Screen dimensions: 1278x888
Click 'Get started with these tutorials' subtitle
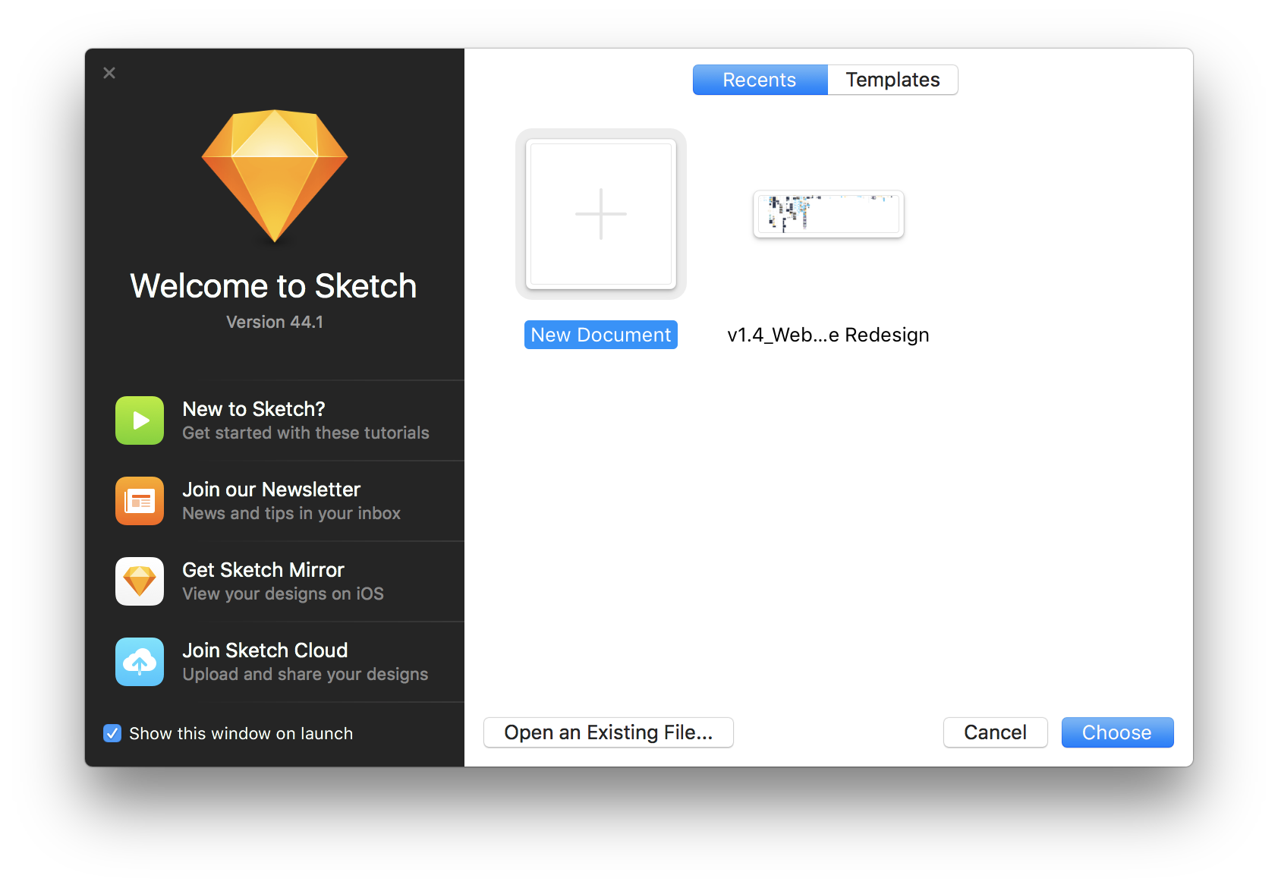306,433
